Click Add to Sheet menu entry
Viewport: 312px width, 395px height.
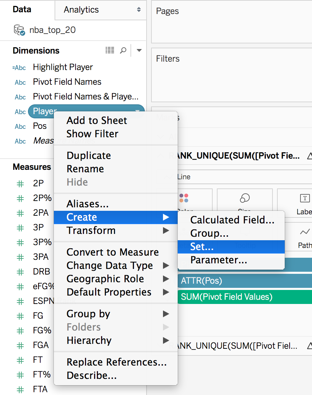97,120
